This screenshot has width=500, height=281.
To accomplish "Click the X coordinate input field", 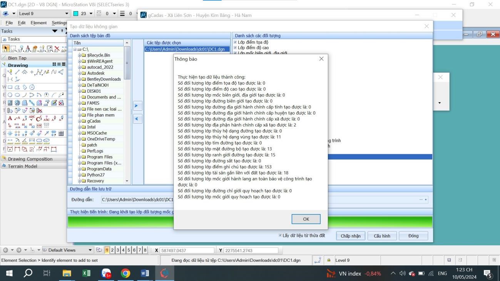I will (187, 250).
